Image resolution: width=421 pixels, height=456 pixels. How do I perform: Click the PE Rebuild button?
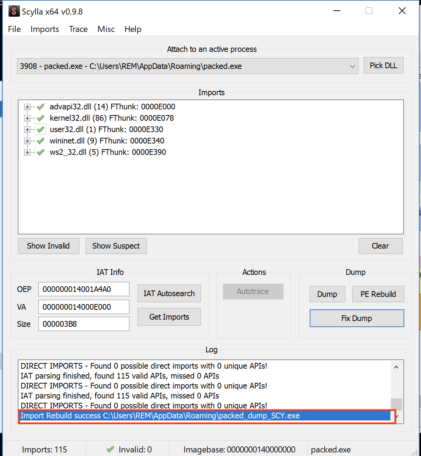378,294
